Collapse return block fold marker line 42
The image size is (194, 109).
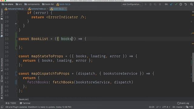17,78
